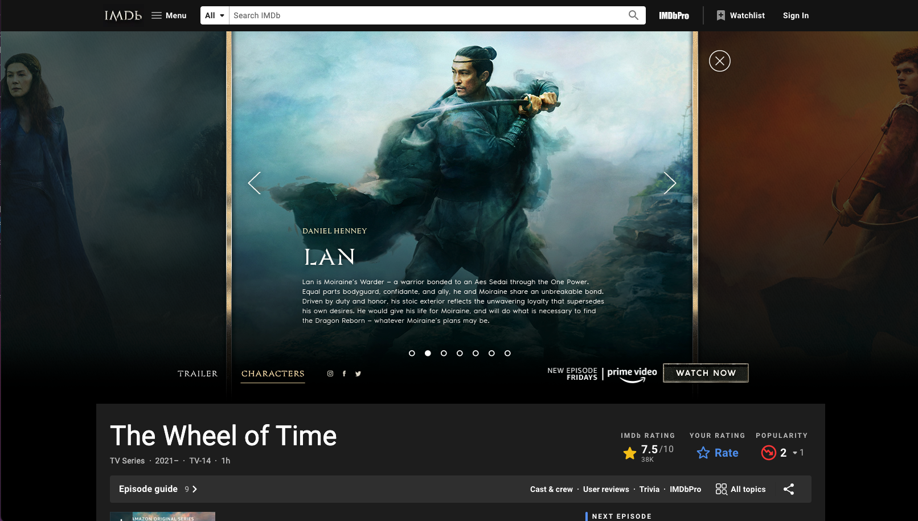Click the Prime Video logo

click(632, 374)
